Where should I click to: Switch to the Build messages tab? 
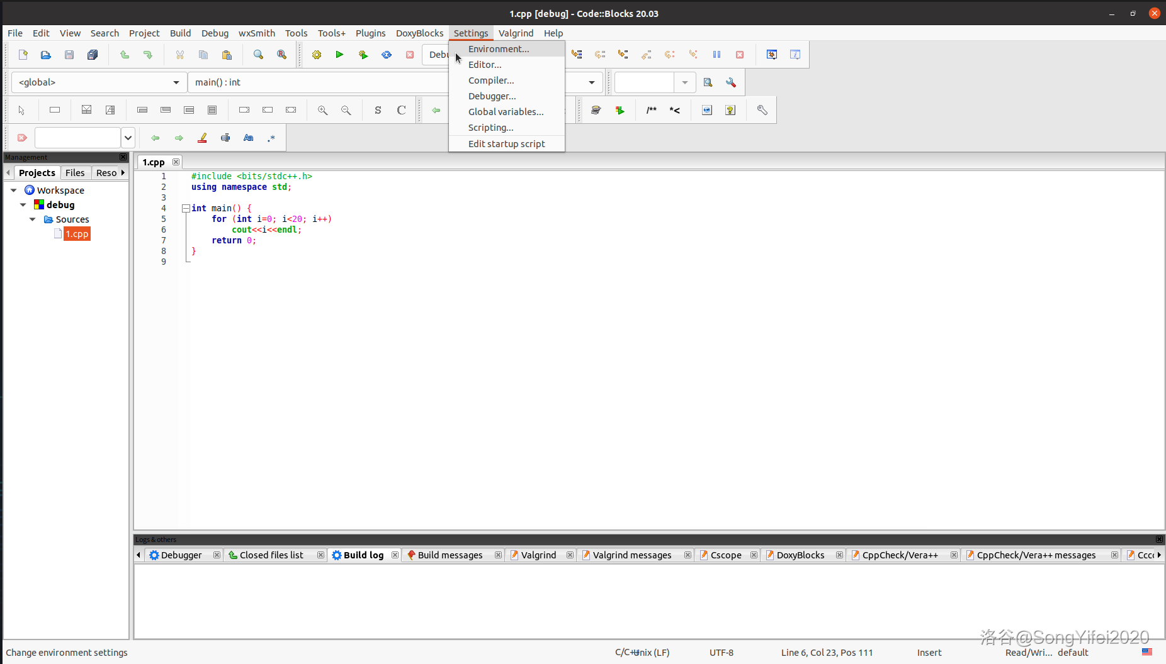[x=450, y=555]
